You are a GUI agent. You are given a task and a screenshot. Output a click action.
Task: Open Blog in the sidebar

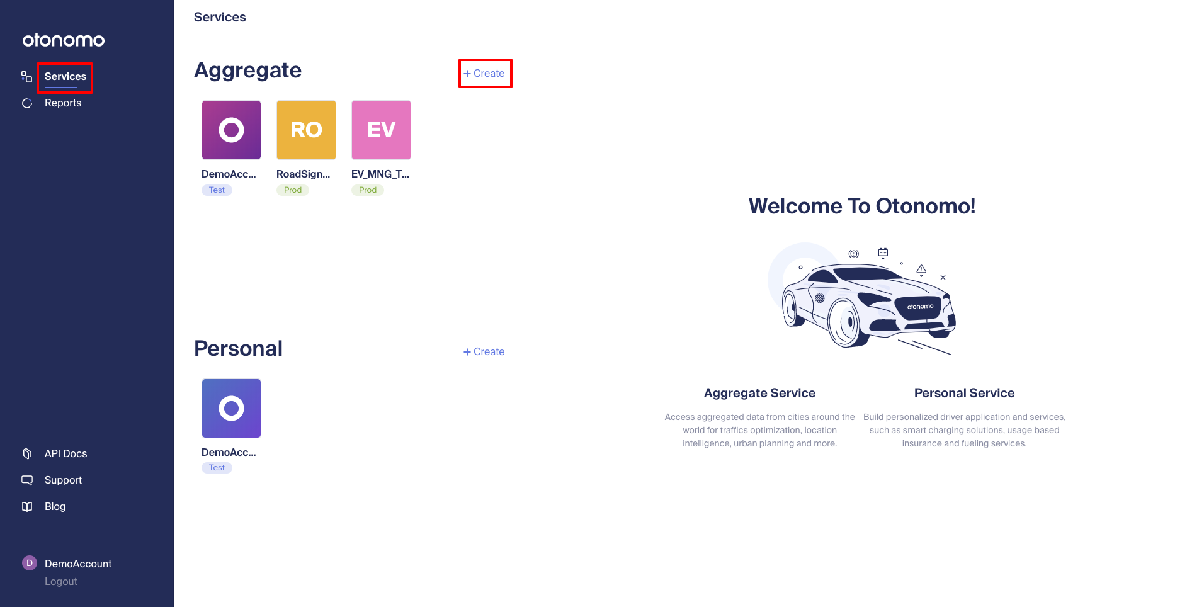point(55,507)
